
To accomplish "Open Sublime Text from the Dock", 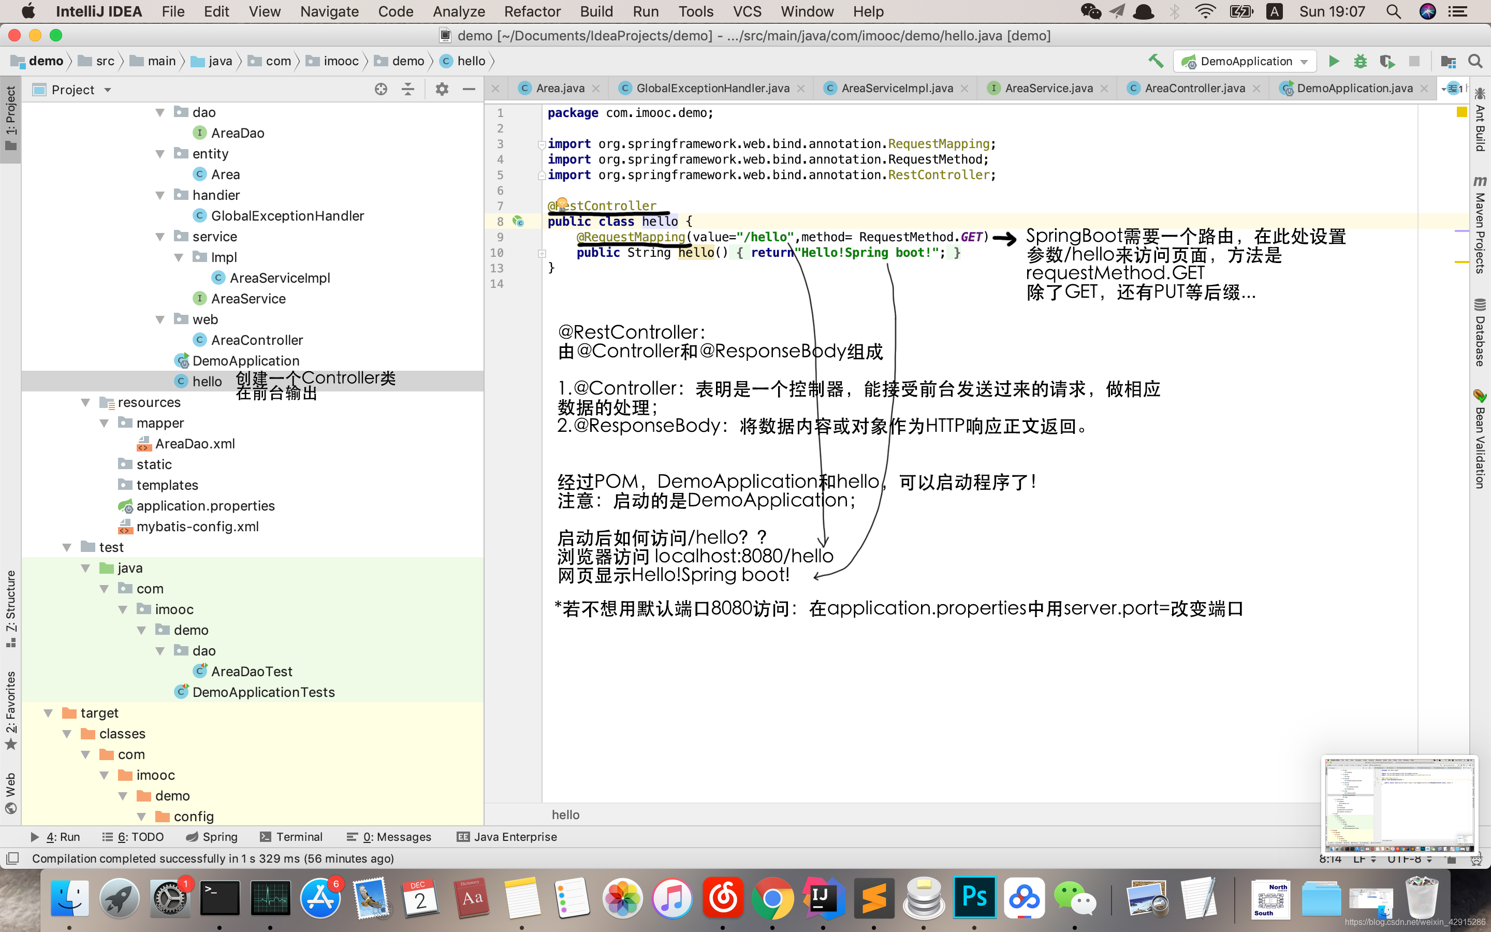I will [x=874, y=897].
